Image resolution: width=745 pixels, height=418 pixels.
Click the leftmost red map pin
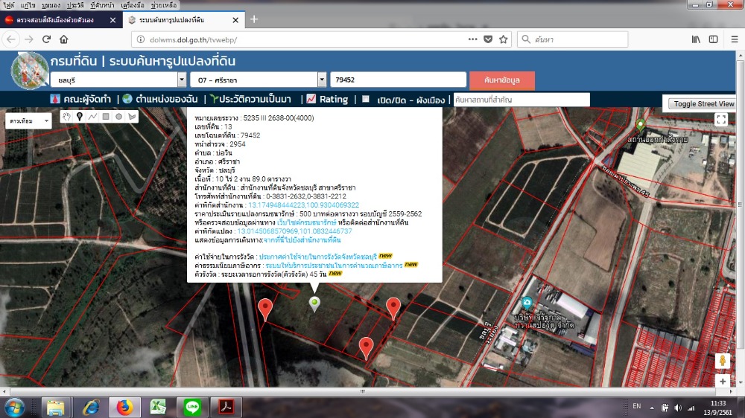(265, 309)
